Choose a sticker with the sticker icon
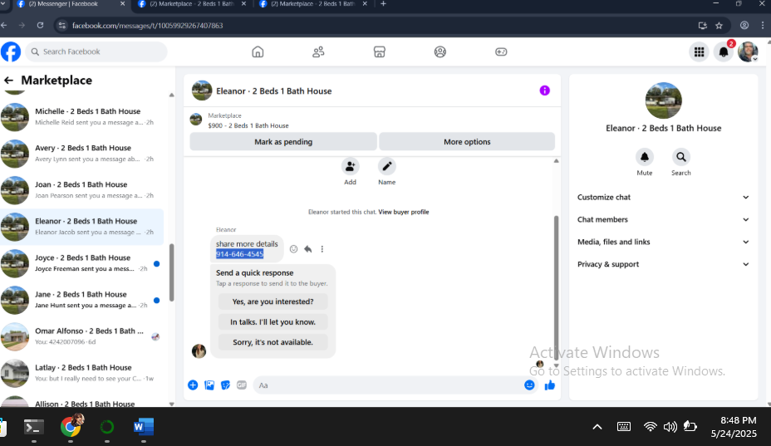Screen dimensions: 771x446 pyautogui.click(x=225, y=385)
